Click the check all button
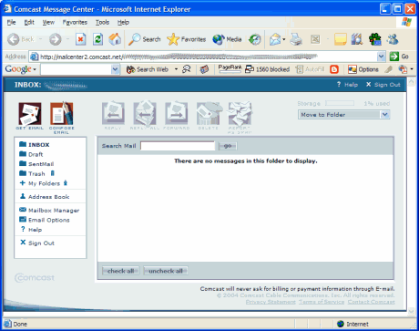 121,271
